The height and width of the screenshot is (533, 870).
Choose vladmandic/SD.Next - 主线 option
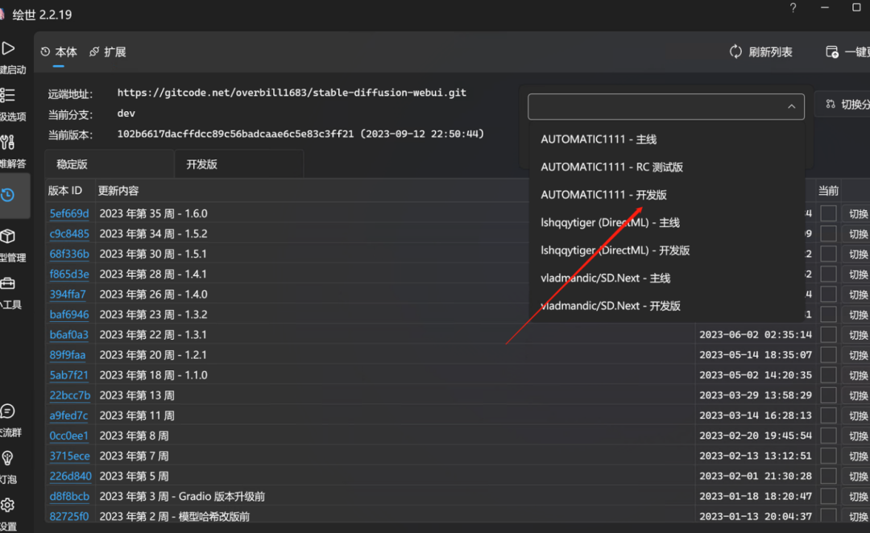(x=666, y=278)
